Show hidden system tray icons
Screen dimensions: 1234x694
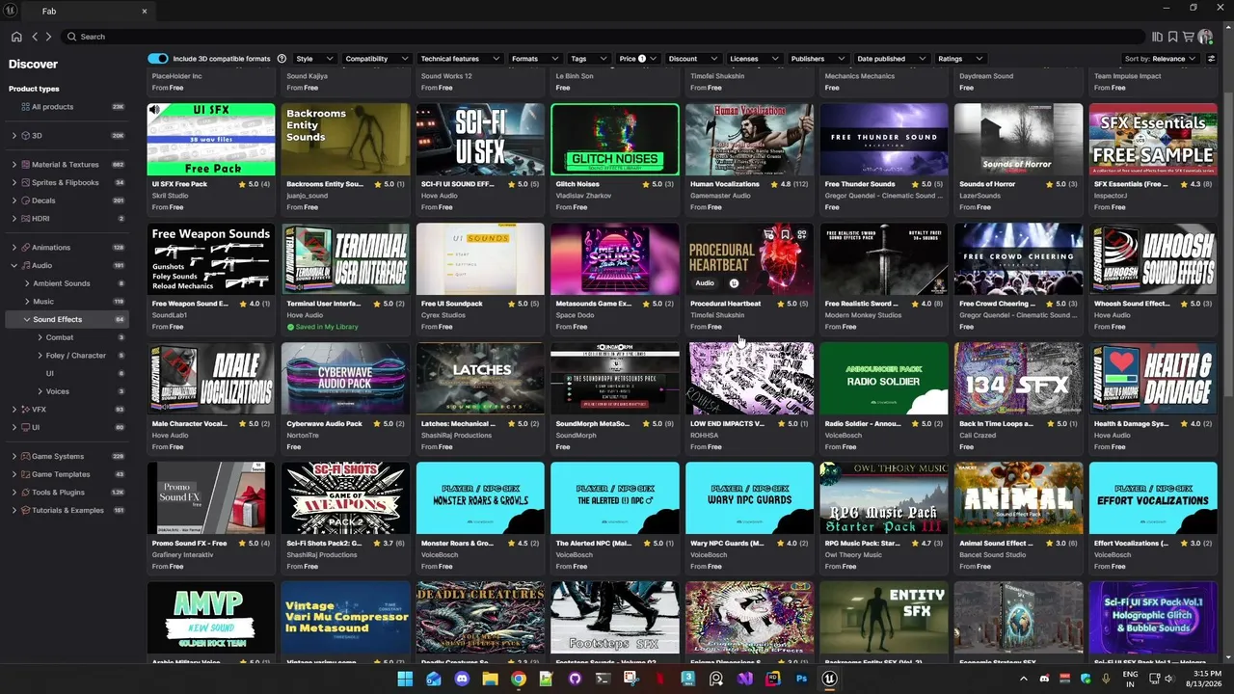coord(1024,679)
